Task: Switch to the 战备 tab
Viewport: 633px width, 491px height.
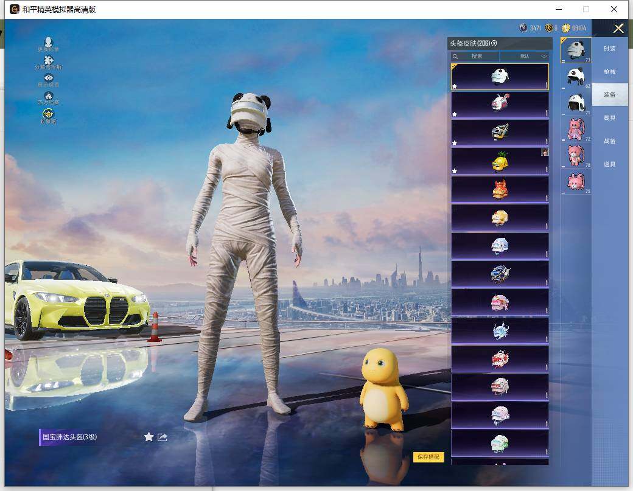Action: point(610,141)
